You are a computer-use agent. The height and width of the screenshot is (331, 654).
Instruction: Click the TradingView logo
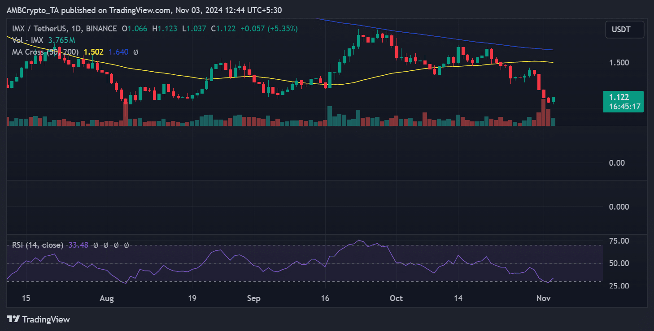pos(39,319)
